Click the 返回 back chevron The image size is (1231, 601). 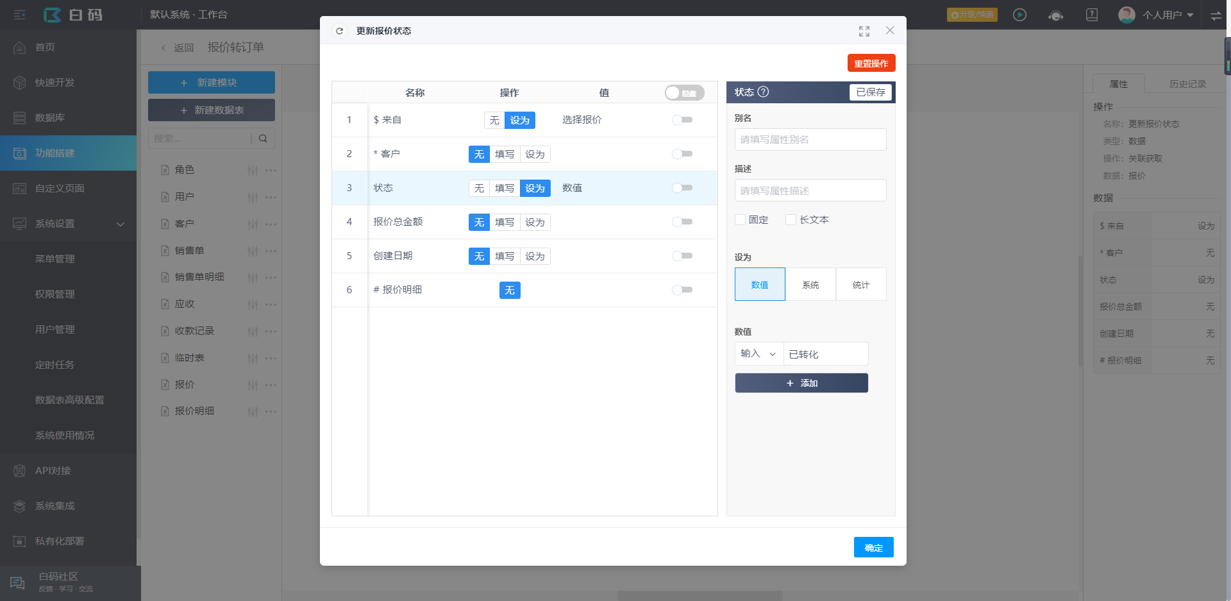point(164,47)
